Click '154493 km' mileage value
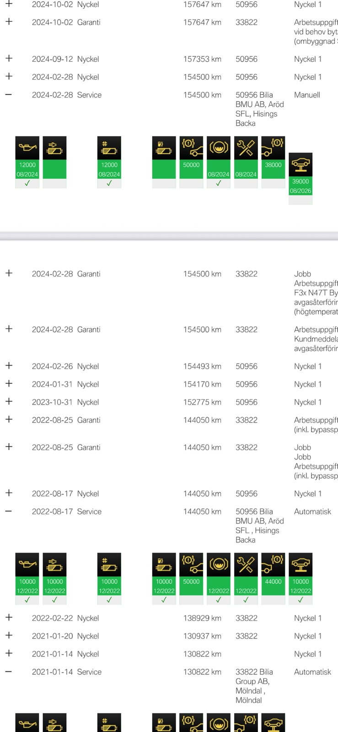 tap(202, 366)
